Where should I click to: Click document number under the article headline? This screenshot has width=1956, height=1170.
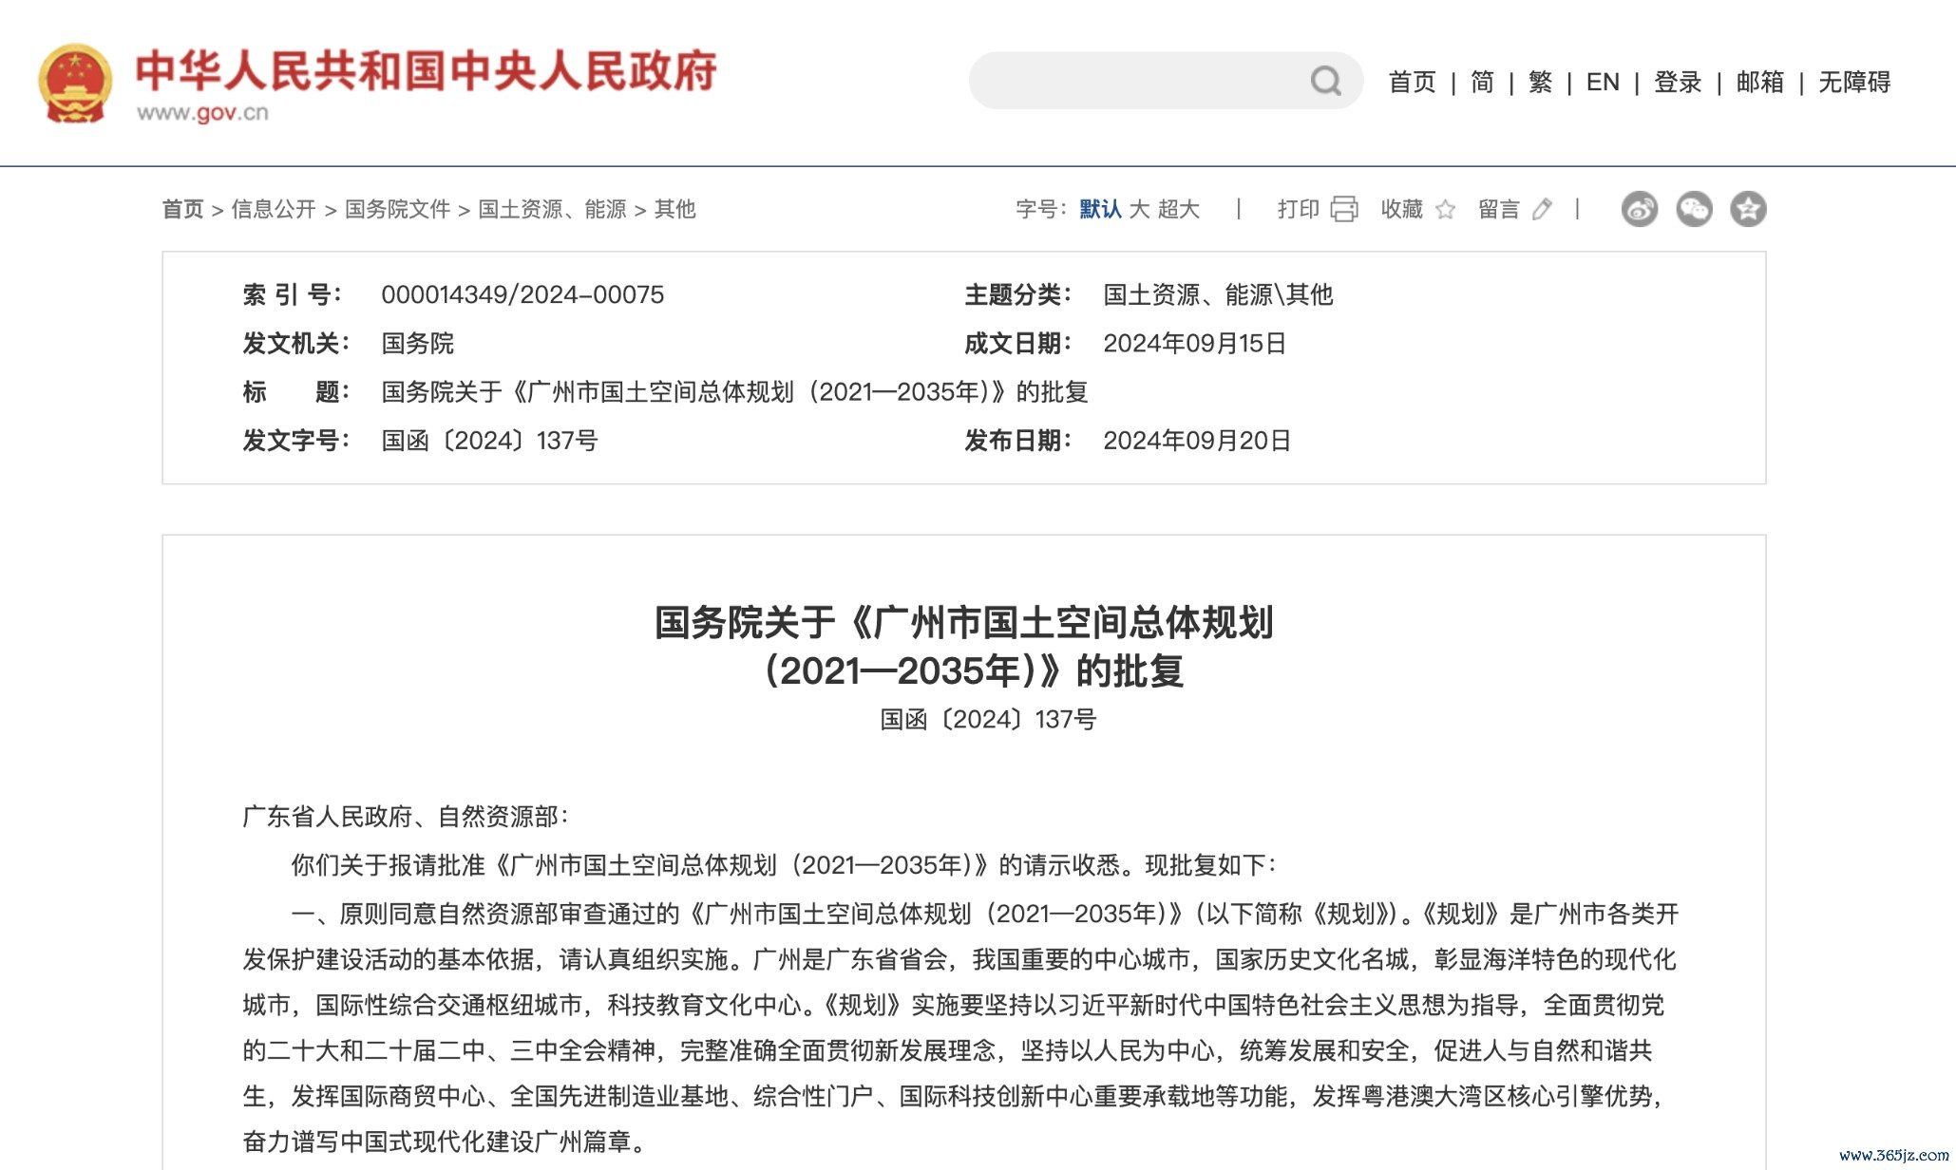[988, 720]
